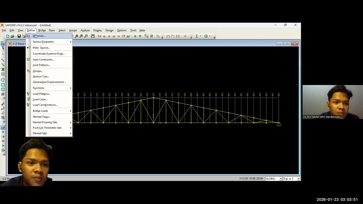Screen dimensions: 363x204
Task: Open Load Combinations... menu entry
Action: click(49, 105)
